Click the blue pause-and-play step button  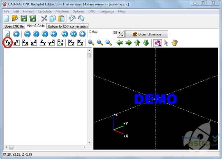click(x=74, y=34)
